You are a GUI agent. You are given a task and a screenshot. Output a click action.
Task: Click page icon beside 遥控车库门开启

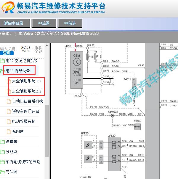tap(9, 112)
